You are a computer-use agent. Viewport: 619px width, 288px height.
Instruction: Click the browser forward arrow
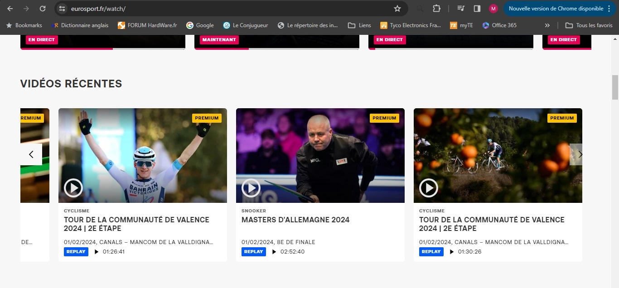(26, 9)
